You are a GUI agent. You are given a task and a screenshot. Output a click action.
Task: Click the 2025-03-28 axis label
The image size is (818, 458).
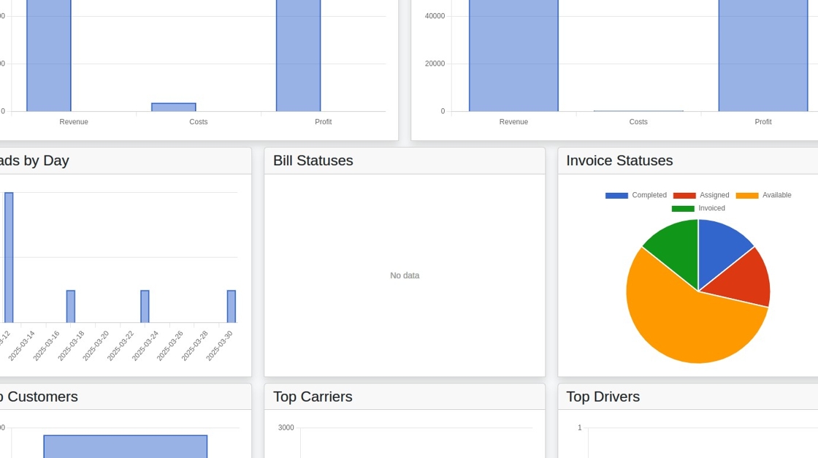[194, 346]
